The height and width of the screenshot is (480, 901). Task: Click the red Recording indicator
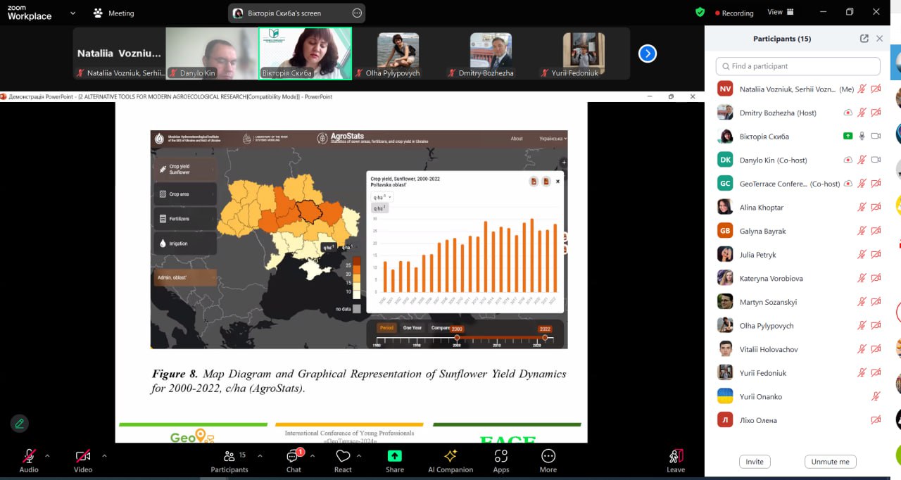(733, 13)
